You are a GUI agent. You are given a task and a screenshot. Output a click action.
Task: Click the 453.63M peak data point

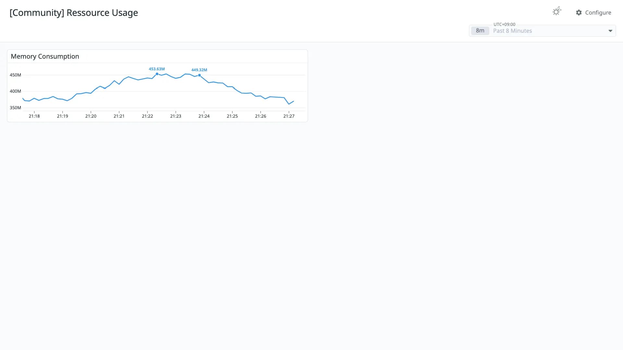coord(157,74)
